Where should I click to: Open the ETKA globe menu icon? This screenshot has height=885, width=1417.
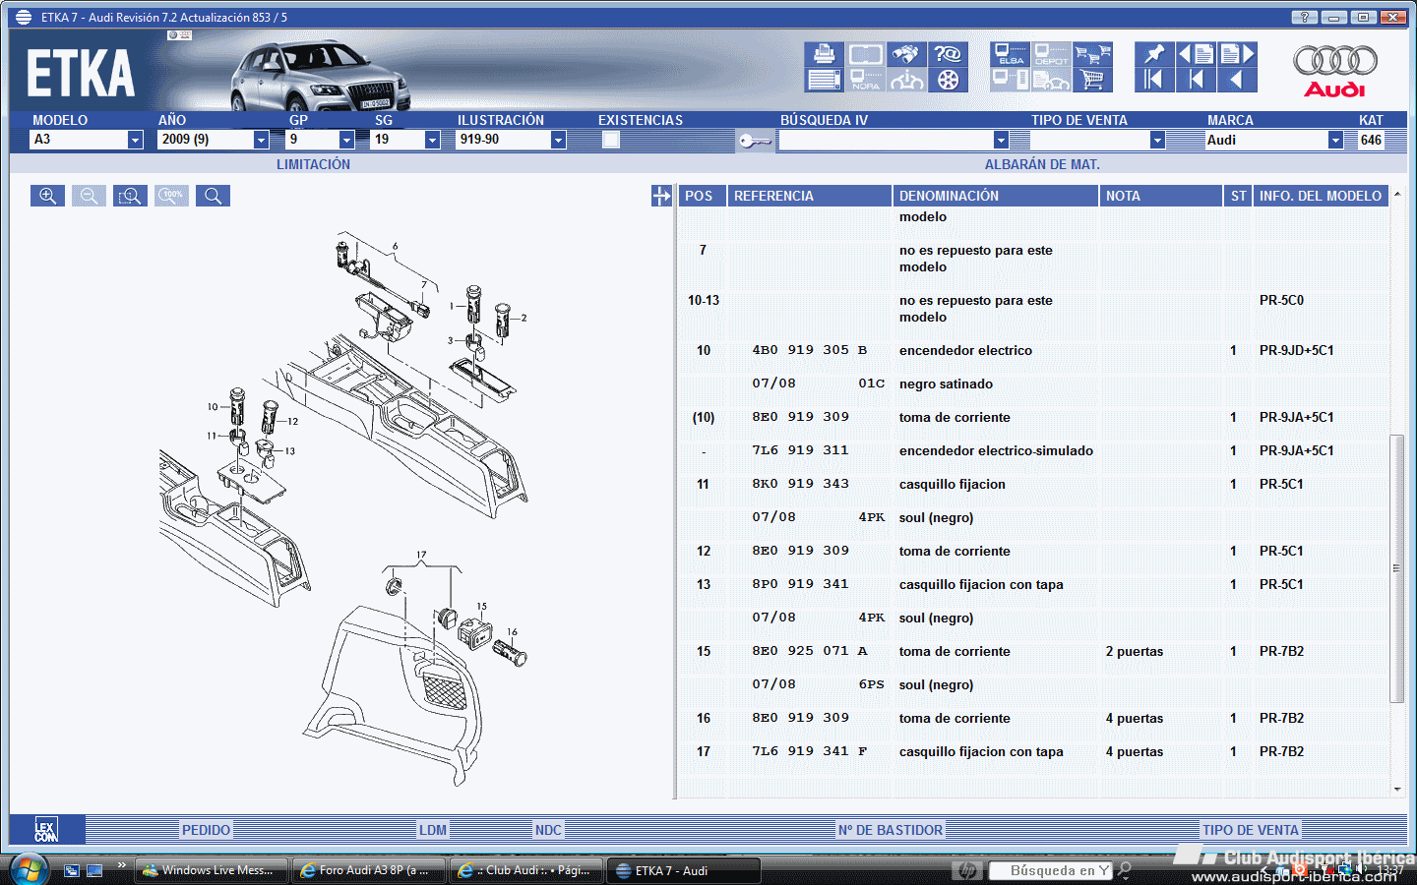coord(24,17)
